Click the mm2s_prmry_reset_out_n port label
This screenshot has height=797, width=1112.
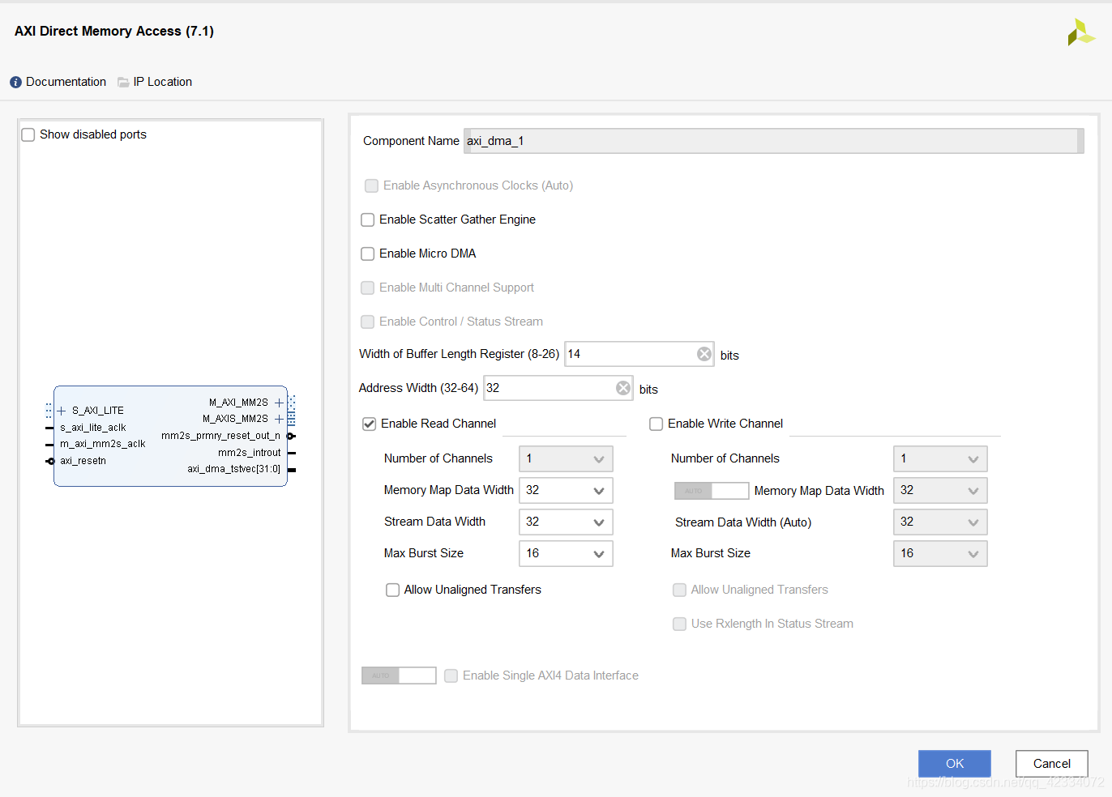coord(220,436)
